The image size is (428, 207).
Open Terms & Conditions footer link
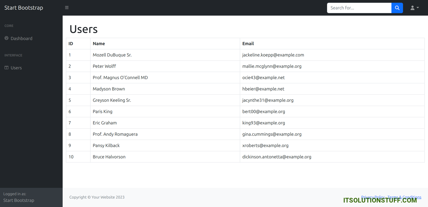click(x=404, y=197)
